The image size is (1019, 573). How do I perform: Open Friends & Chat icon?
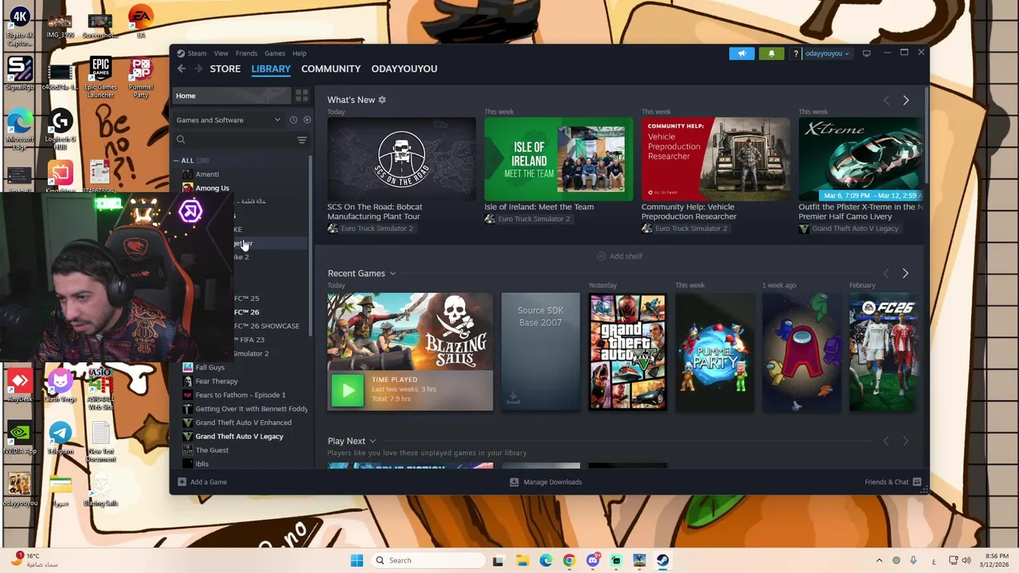[x=917, y=482]
